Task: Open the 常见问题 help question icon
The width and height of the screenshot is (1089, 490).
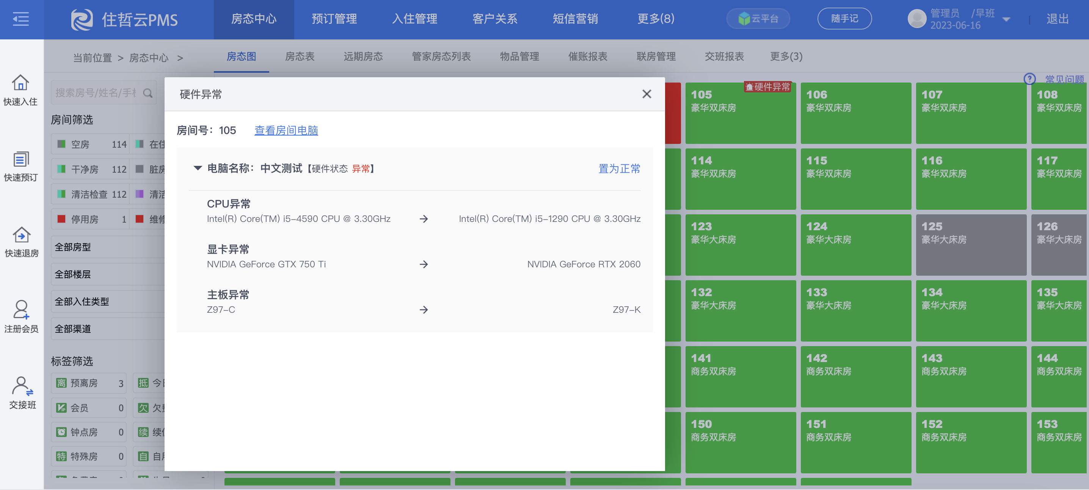Action: pyautogui.click(x=1029, y=79)
